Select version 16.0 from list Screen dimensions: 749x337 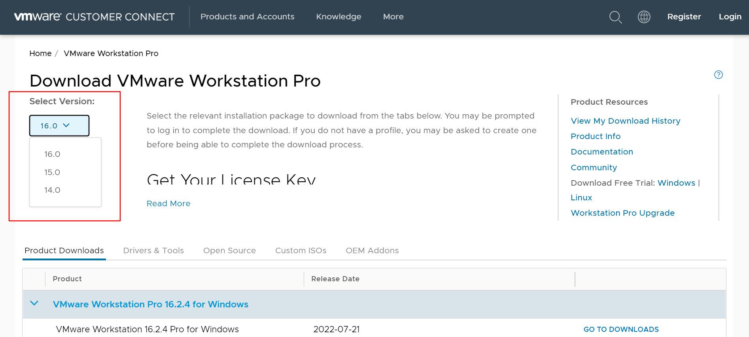[52, 154]
